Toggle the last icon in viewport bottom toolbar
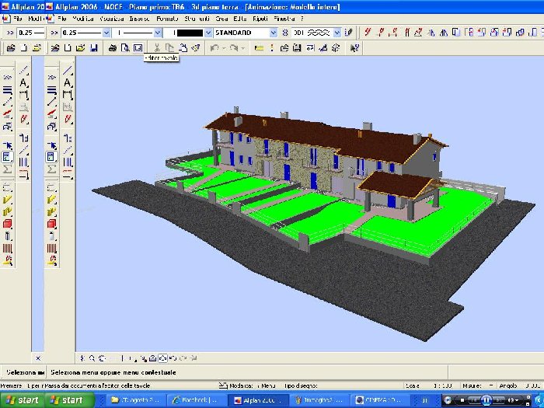 click(194, 358)
